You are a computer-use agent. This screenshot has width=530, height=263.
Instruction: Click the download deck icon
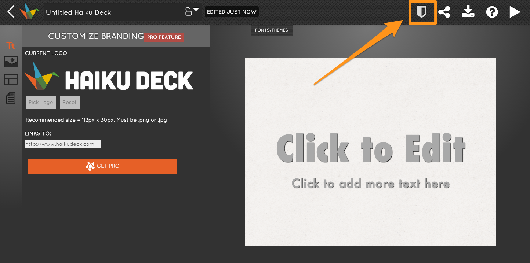click(468, 12)
